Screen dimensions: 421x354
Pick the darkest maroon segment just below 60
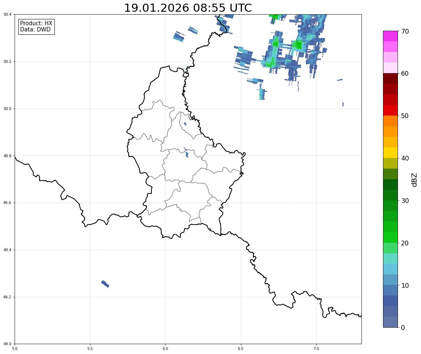[x=390, y=79]
